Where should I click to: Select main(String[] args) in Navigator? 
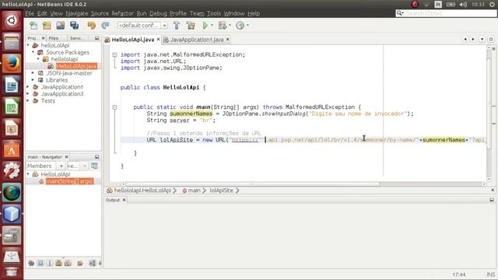point(69,181)
